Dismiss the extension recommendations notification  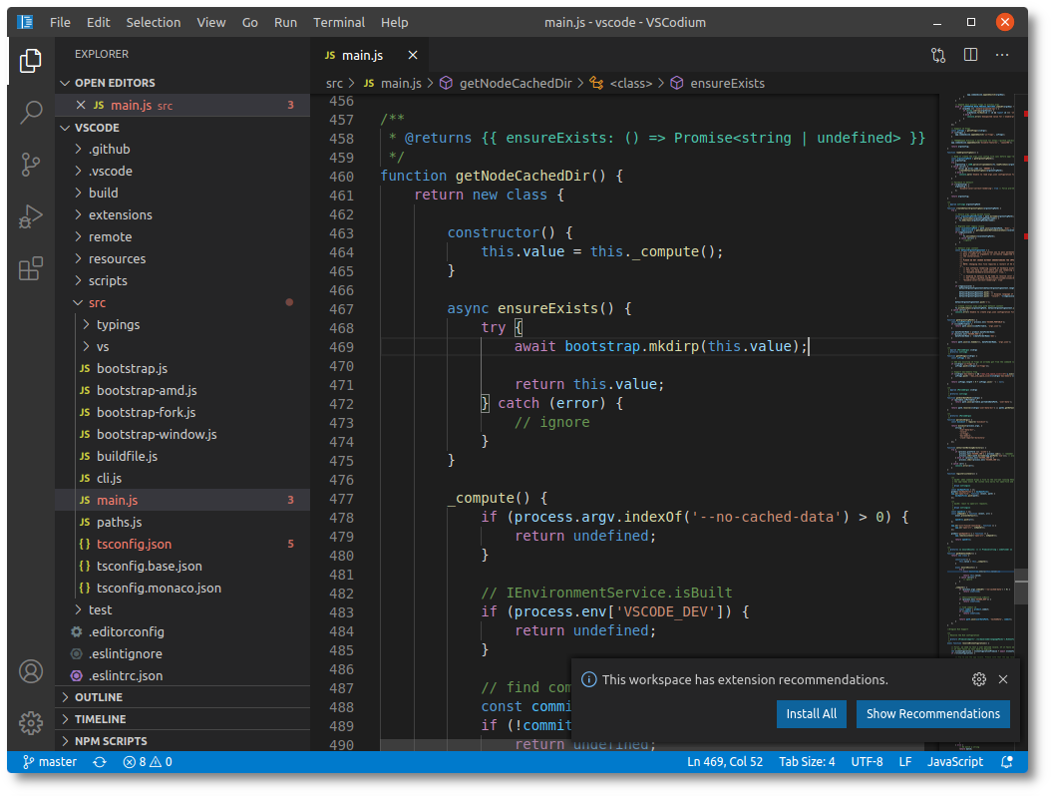pyautogui.click(x=1003, y=679)
